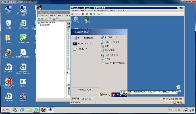
Task: Open FFFTP shortcut on the guest desktop
Action: 87,19
